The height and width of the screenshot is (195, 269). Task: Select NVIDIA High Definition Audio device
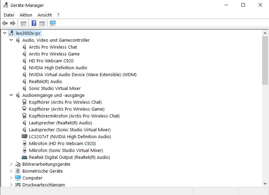tap(58, 68)
